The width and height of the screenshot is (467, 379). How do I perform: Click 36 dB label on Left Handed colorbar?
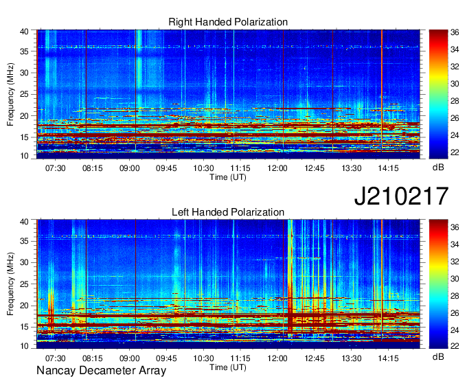point(455,227)
